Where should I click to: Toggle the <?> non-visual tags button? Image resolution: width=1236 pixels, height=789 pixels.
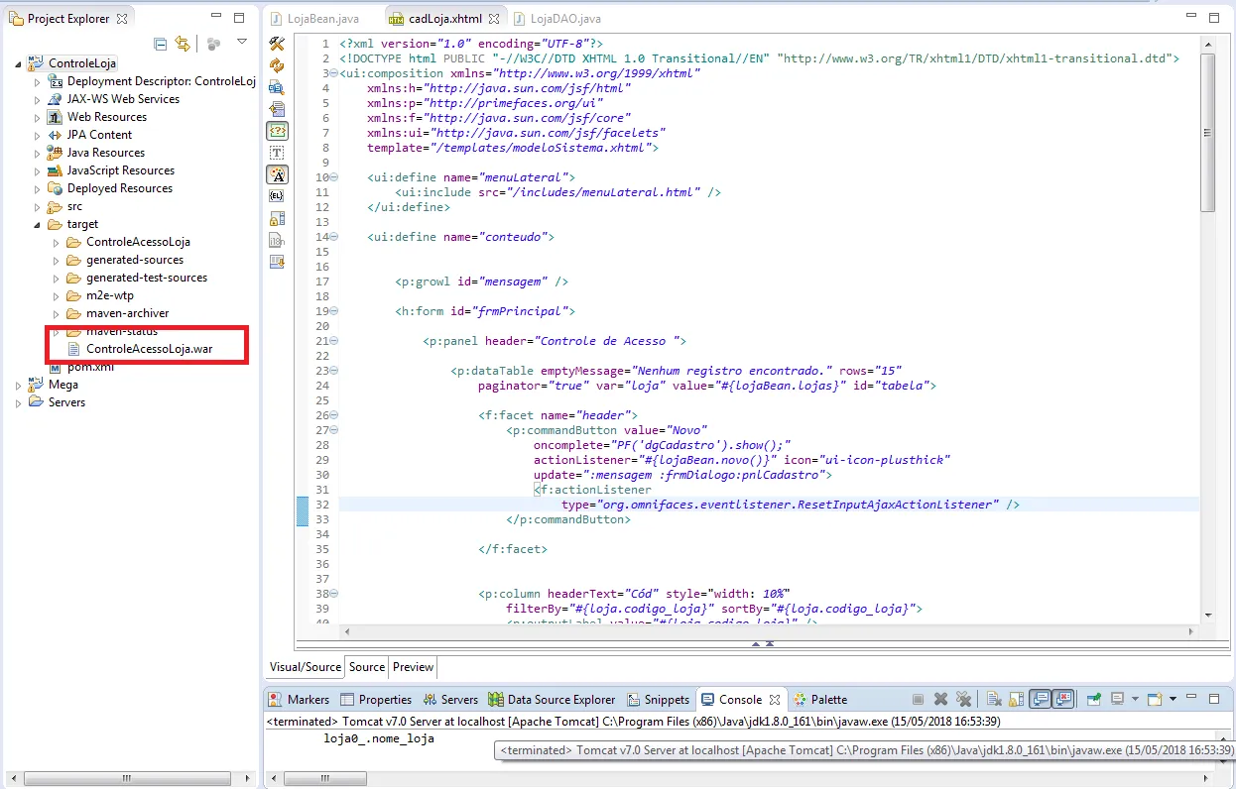tap(277, 131)
